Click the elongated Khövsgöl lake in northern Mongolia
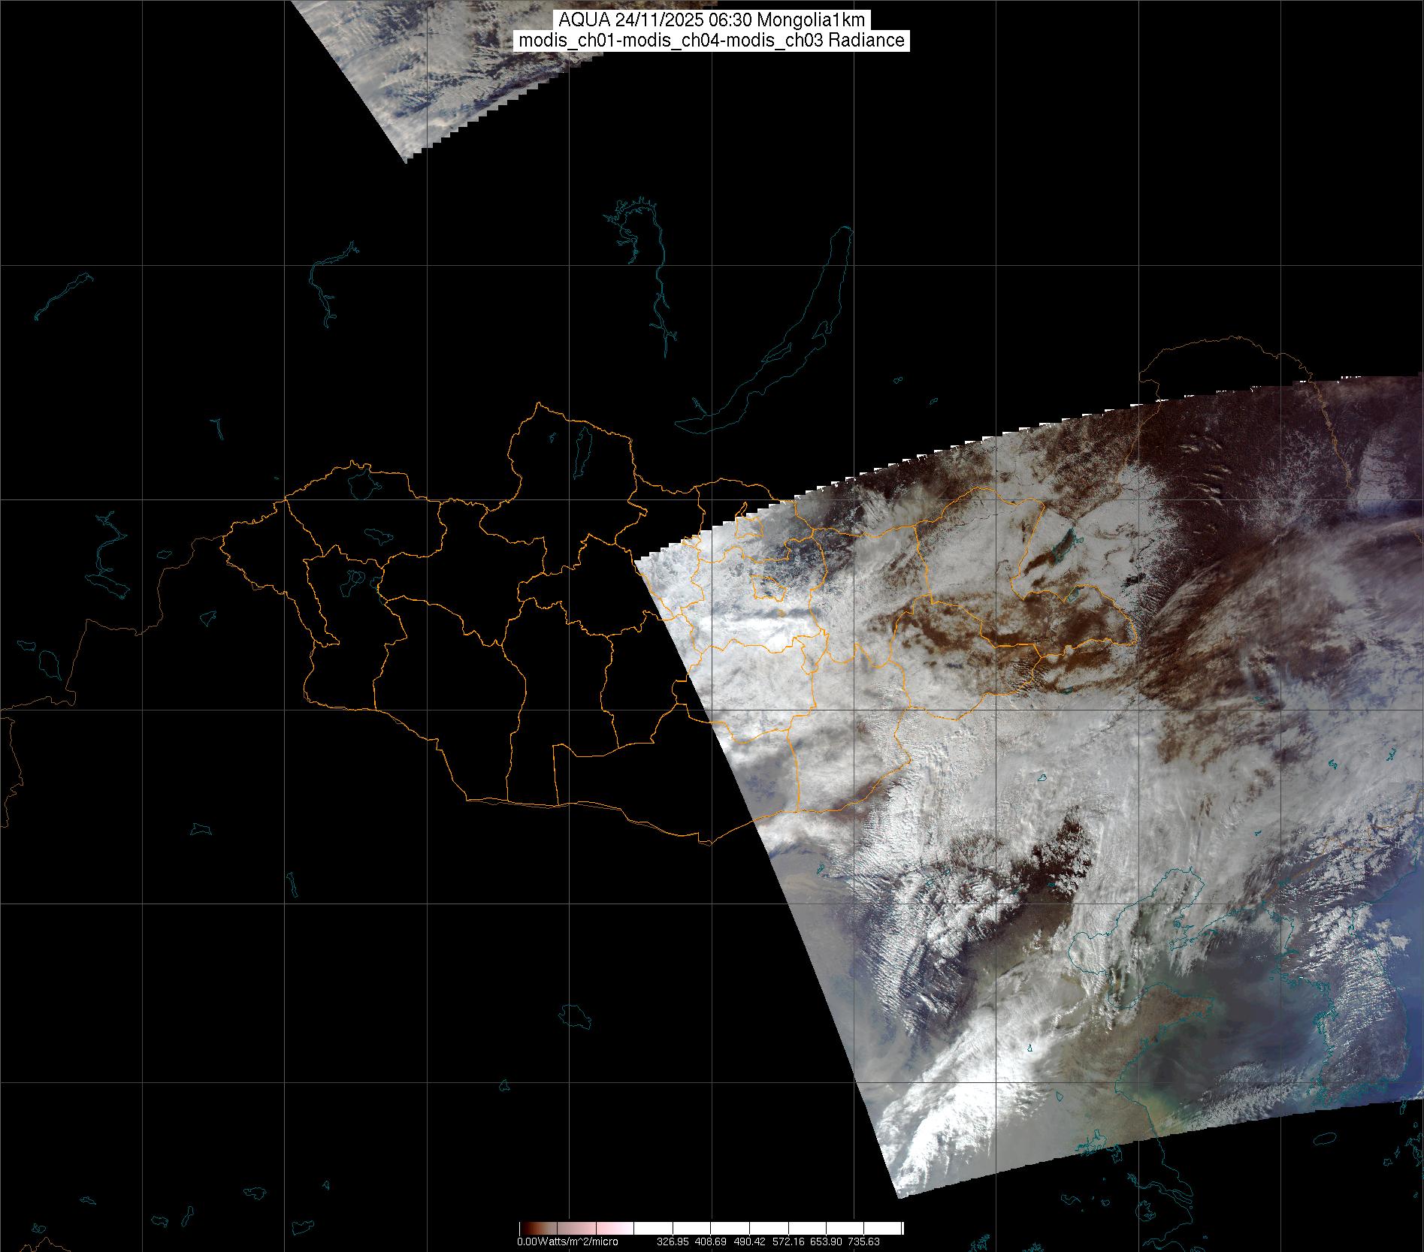 (x=582, y=447)
